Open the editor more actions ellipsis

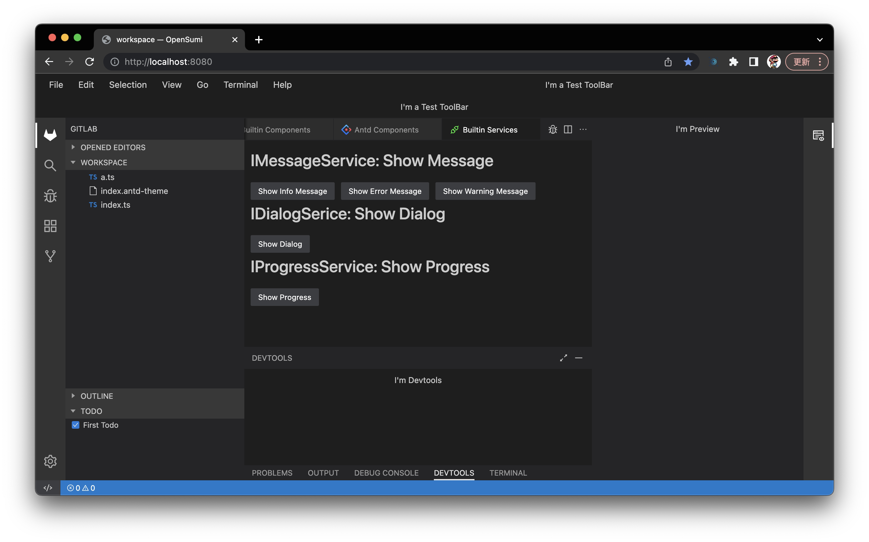coord(583,129)
